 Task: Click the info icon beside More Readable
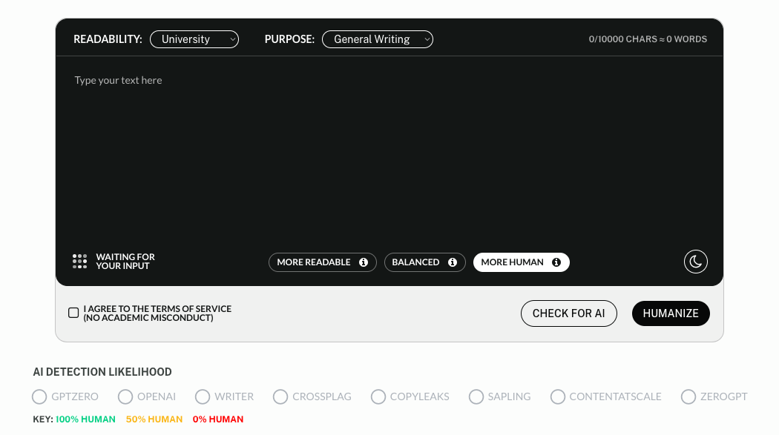(364, 262)
